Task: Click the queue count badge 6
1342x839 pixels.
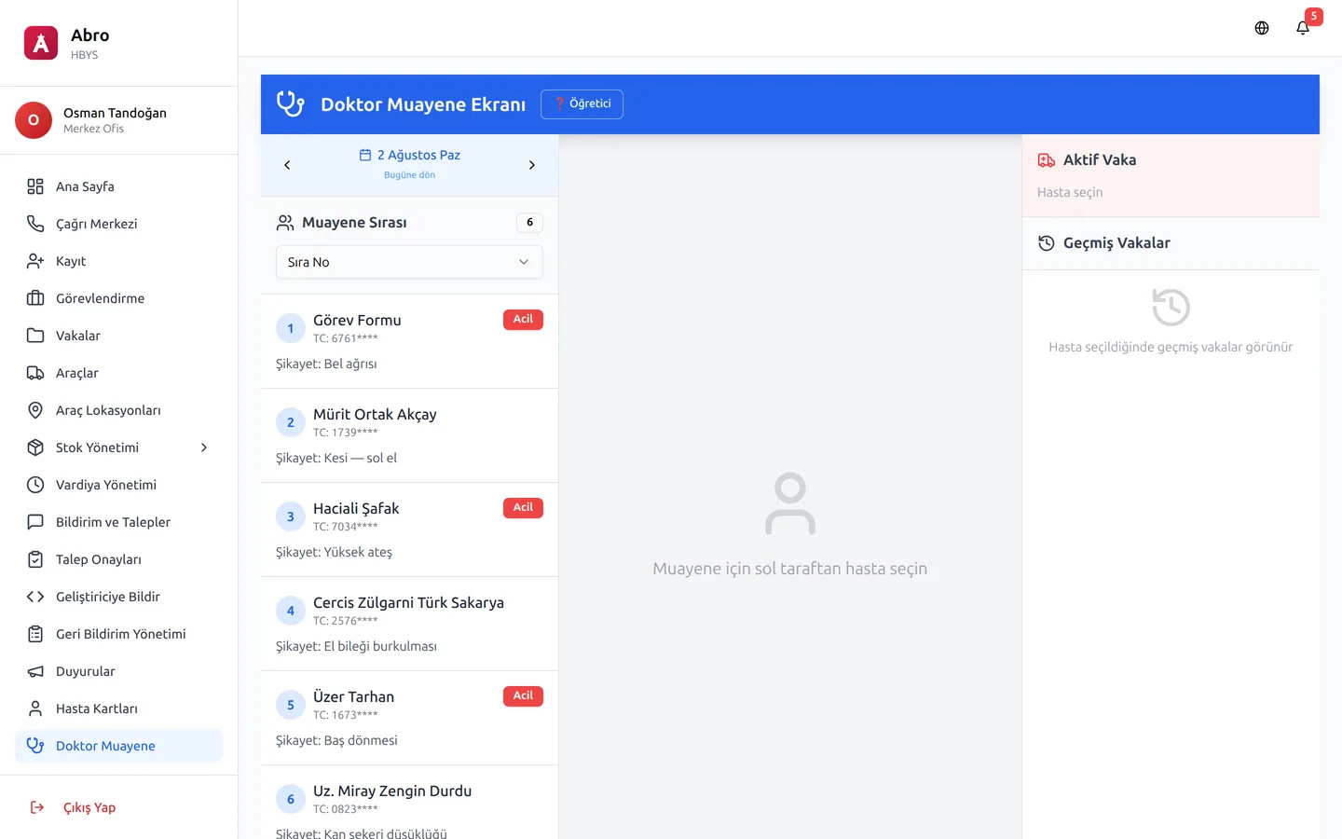Action: (529, 223)
